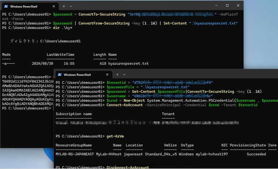This screenshot has width=278, height=169.
Task: Maximize the back PowerShell window
Action: (x=227, y=5)
